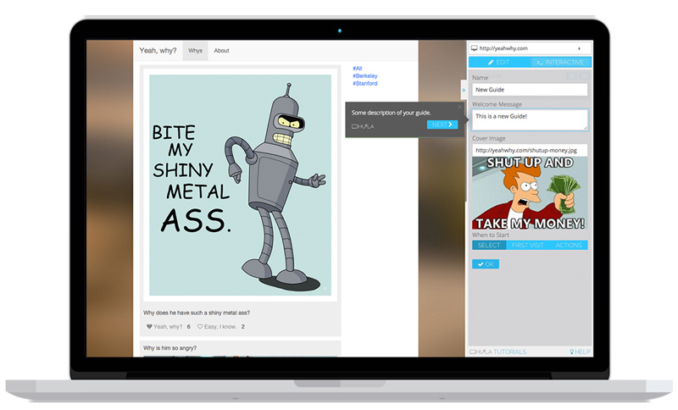Viewport: 678px width, 410px height.
Task: Choose SELECT under When to Start
Action: [x=489, y=245]
